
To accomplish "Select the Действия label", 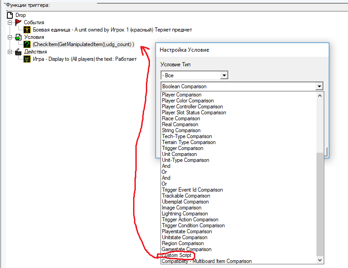I will [x=36, y=52].
